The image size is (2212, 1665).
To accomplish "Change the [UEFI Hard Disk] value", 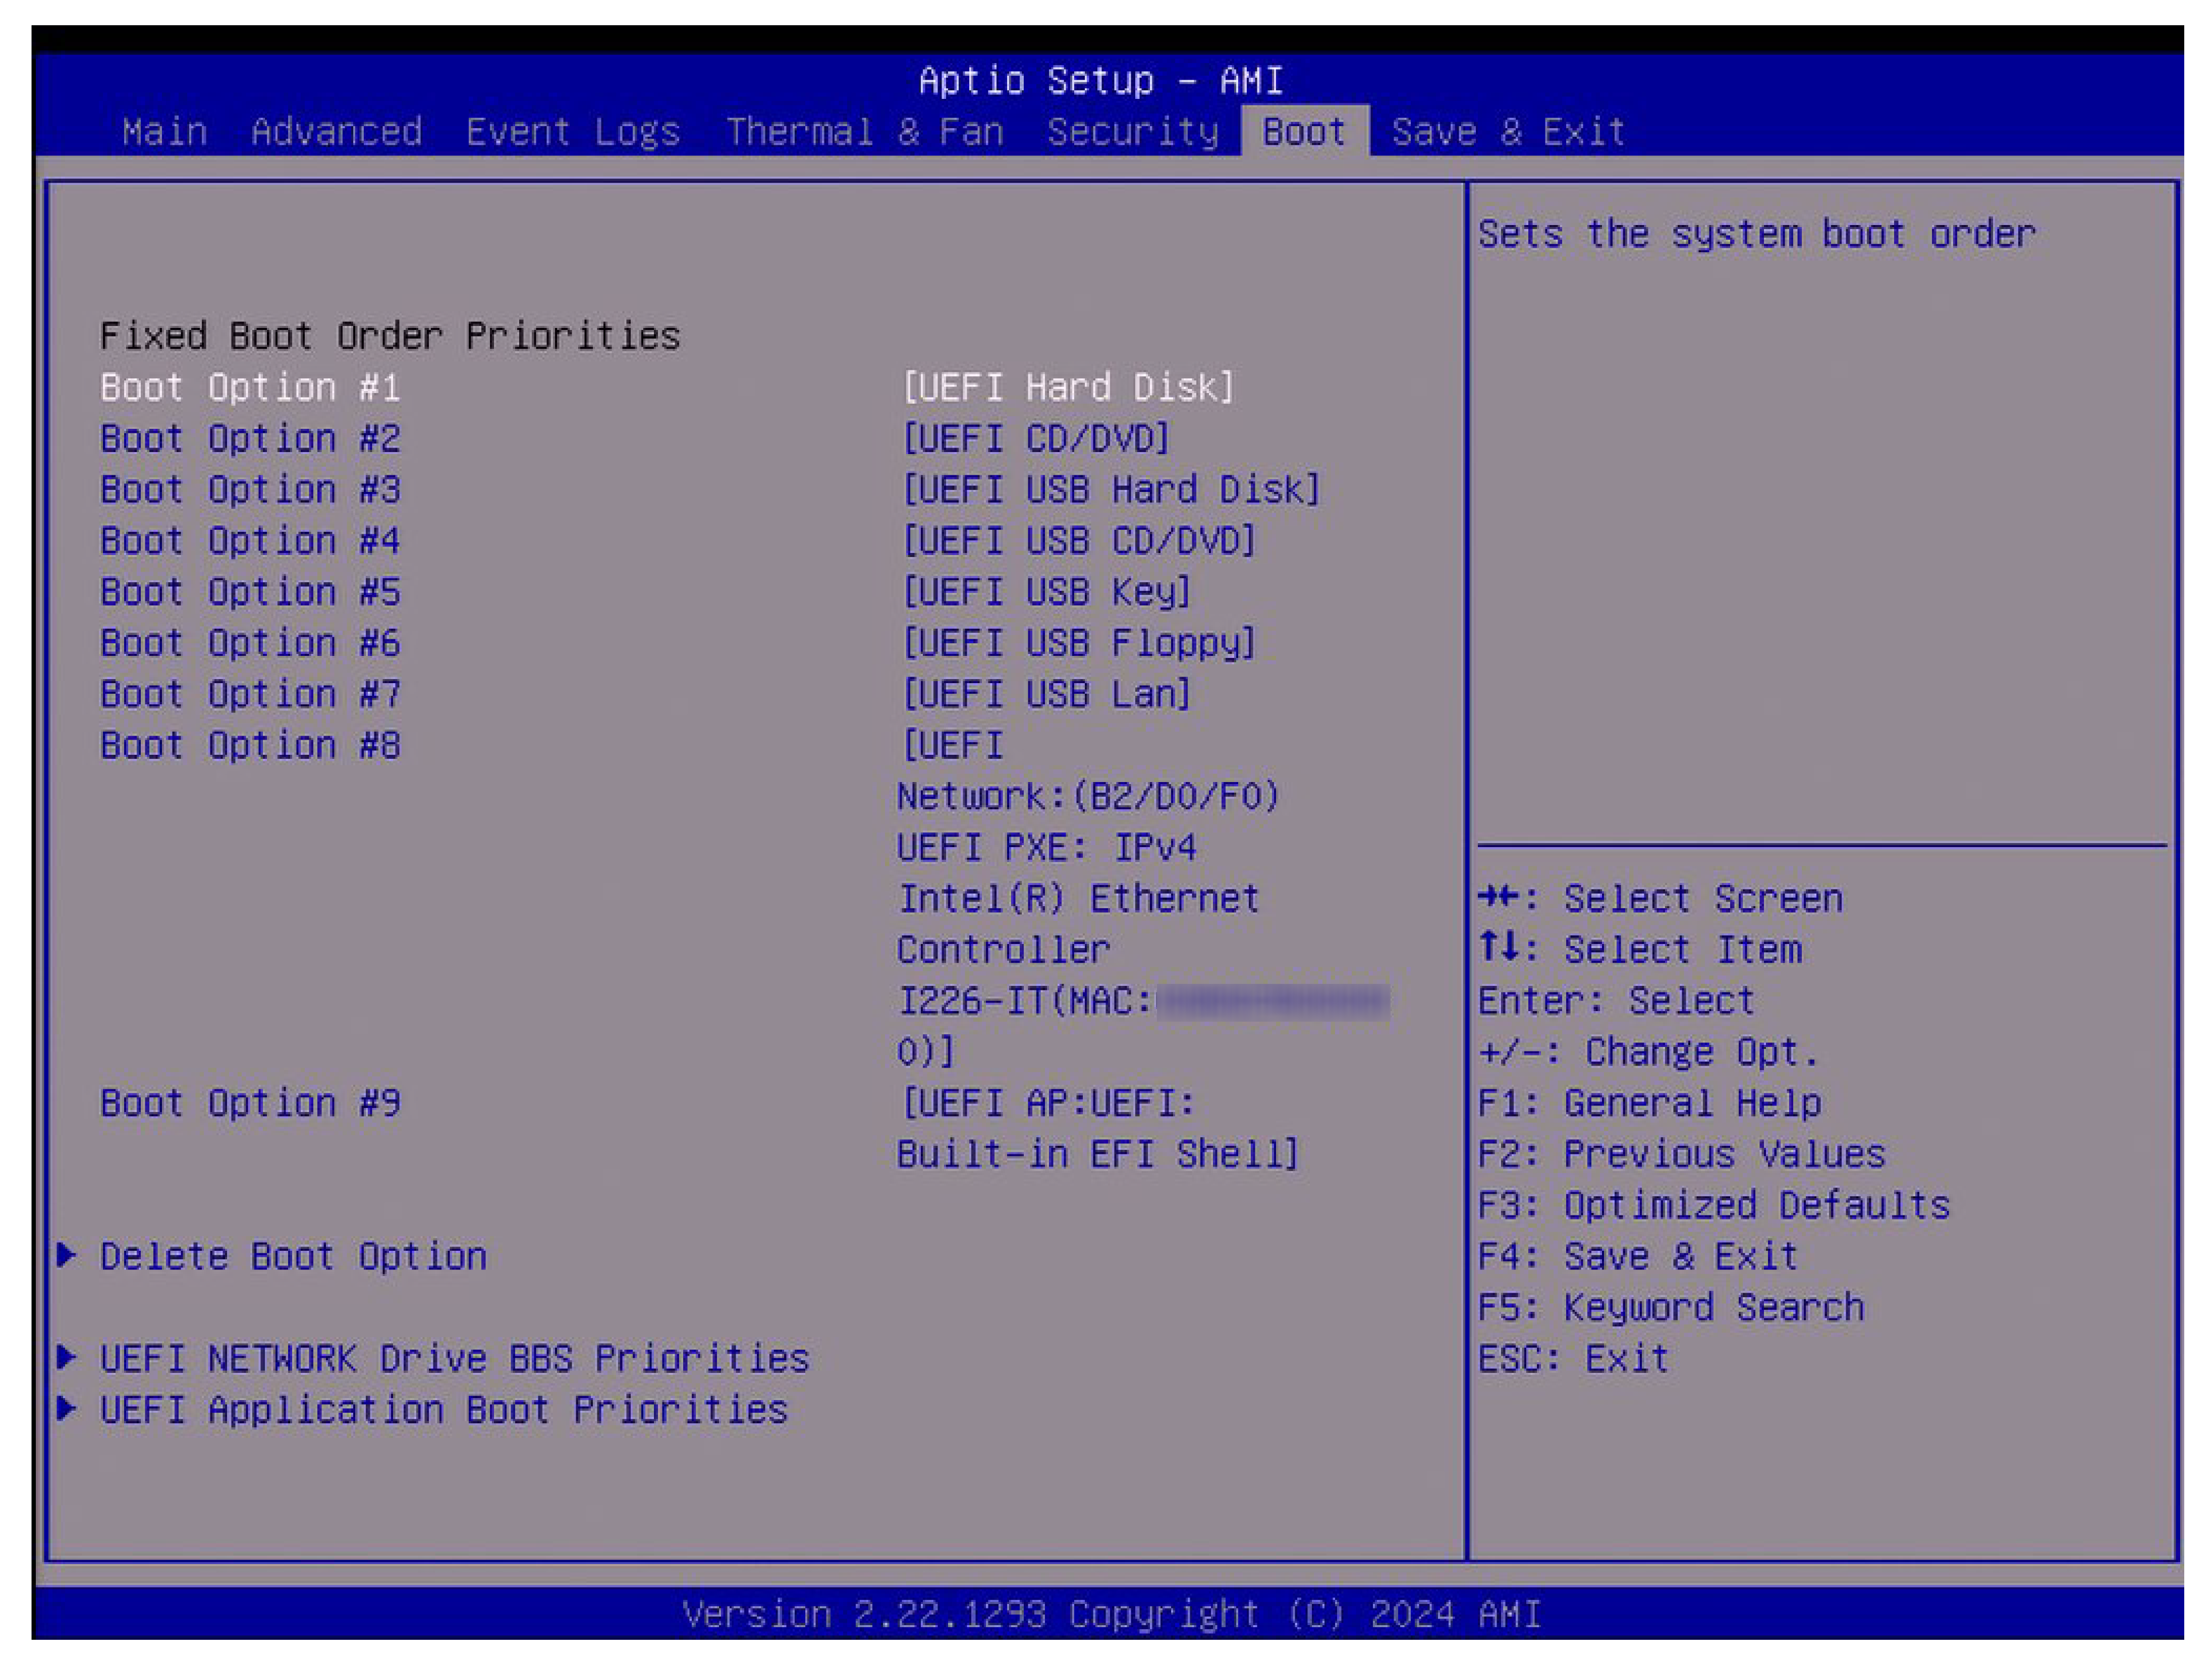I will point(1069,387).
